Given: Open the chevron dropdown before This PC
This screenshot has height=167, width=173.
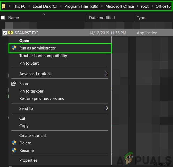Looking at the screenshot, I should point(10,6).
